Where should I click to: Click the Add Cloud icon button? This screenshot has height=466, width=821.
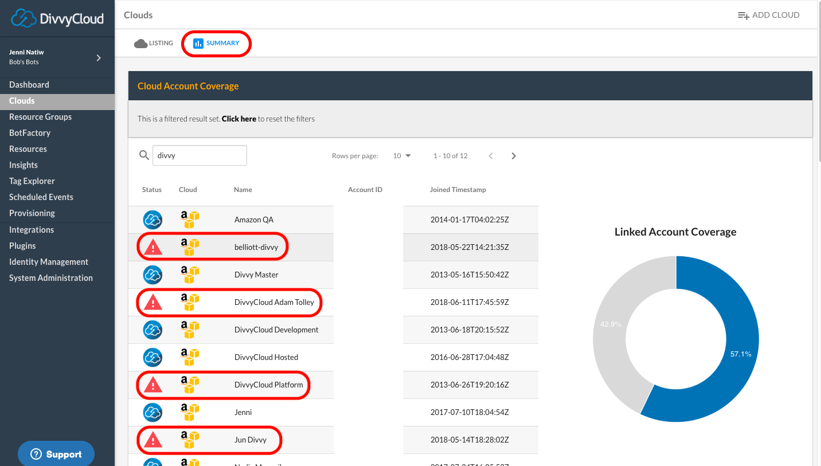[x=744, y=15]
